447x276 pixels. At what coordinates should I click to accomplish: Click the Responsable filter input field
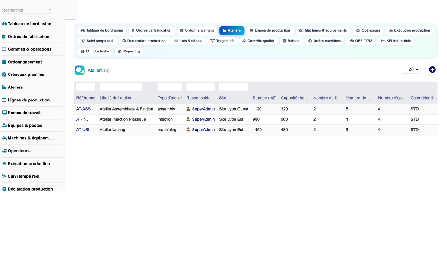pyautogui.click(x=200, y=87)
